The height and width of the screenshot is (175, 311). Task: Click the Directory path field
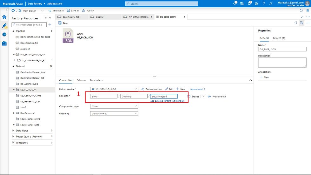[x=134, y=97]
